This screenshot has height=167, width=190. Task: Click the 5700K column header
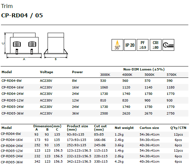(172, 75)
